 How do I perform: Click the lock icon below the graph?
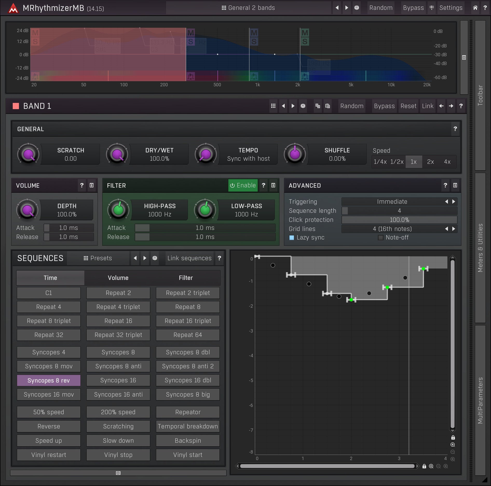424,466
